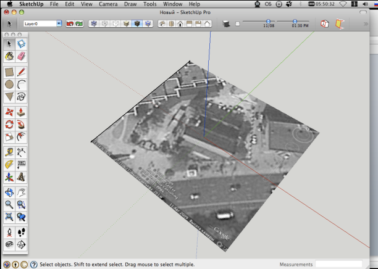
Task: Choose the Rectangle drawing tool
Action: 9,72
